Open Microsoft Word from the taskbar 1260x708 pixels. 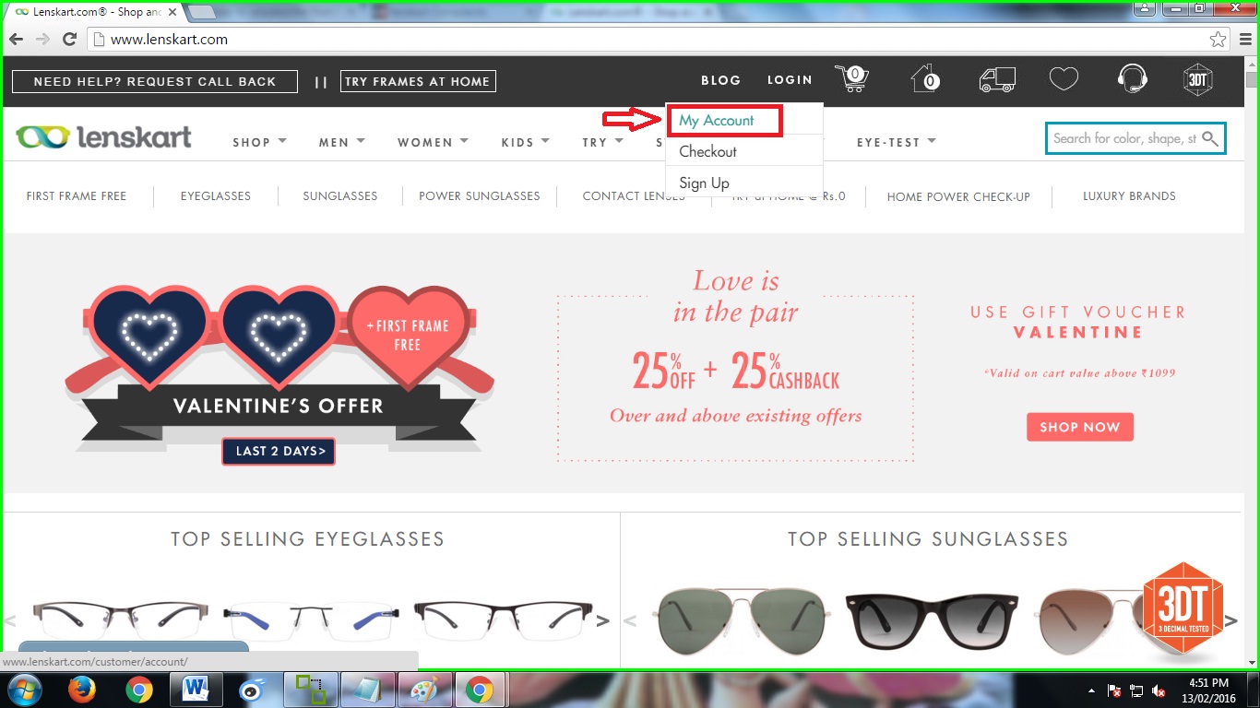click(x=195, y=690)
